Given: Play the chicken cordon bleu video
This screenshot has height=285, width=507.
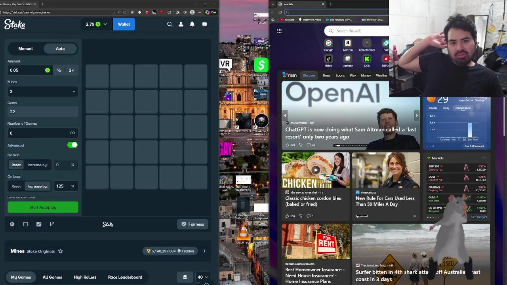Looking at the screenshot, I should (x=316, y=170).
